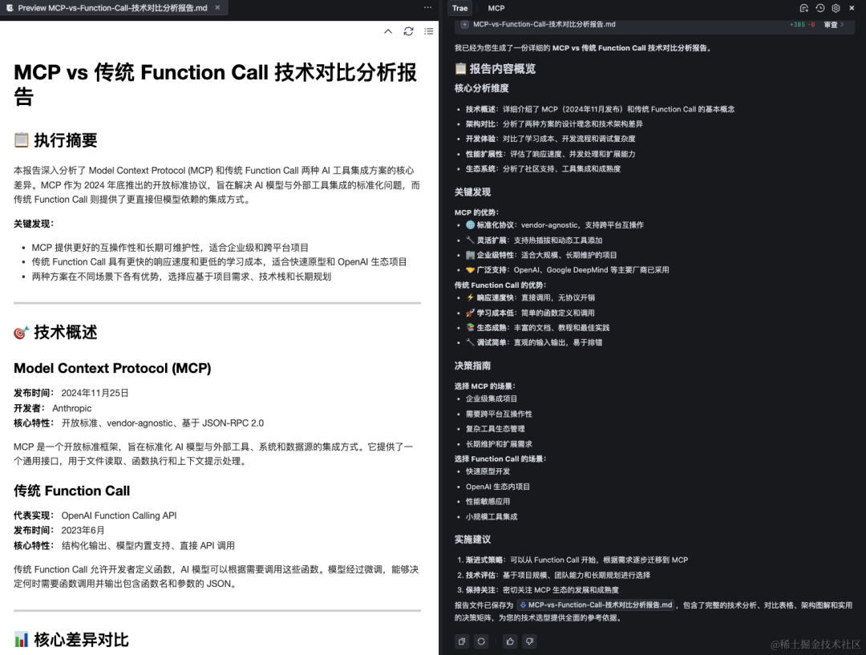The image size is (866, 655).
Task: Open the editor more actions ellipsis
Action: (427, 8)
